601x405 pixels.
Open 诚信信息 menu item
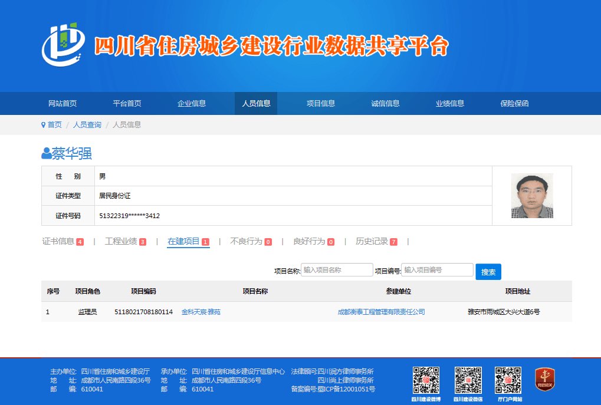pyautogui.click(x=385, y=103)
